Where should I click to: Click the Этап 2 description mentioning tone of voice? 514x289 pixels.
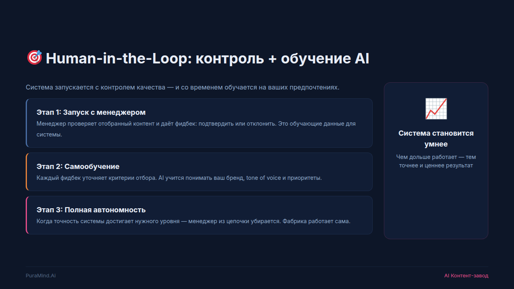179,177
